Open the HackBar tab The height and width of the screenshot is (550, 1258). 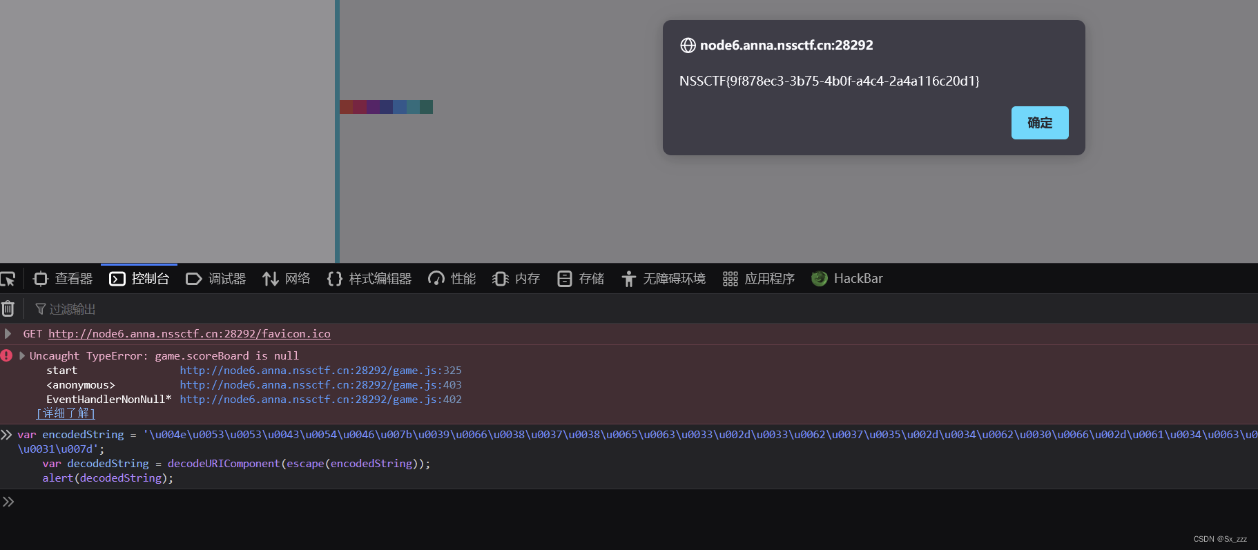coord(847,279)
